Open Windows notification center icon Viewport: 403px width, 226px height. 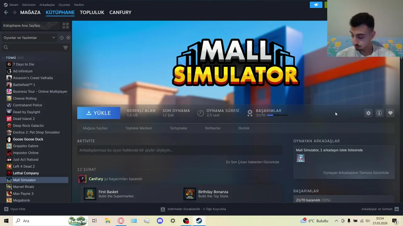pyautogui.click(x=394, y=221)
